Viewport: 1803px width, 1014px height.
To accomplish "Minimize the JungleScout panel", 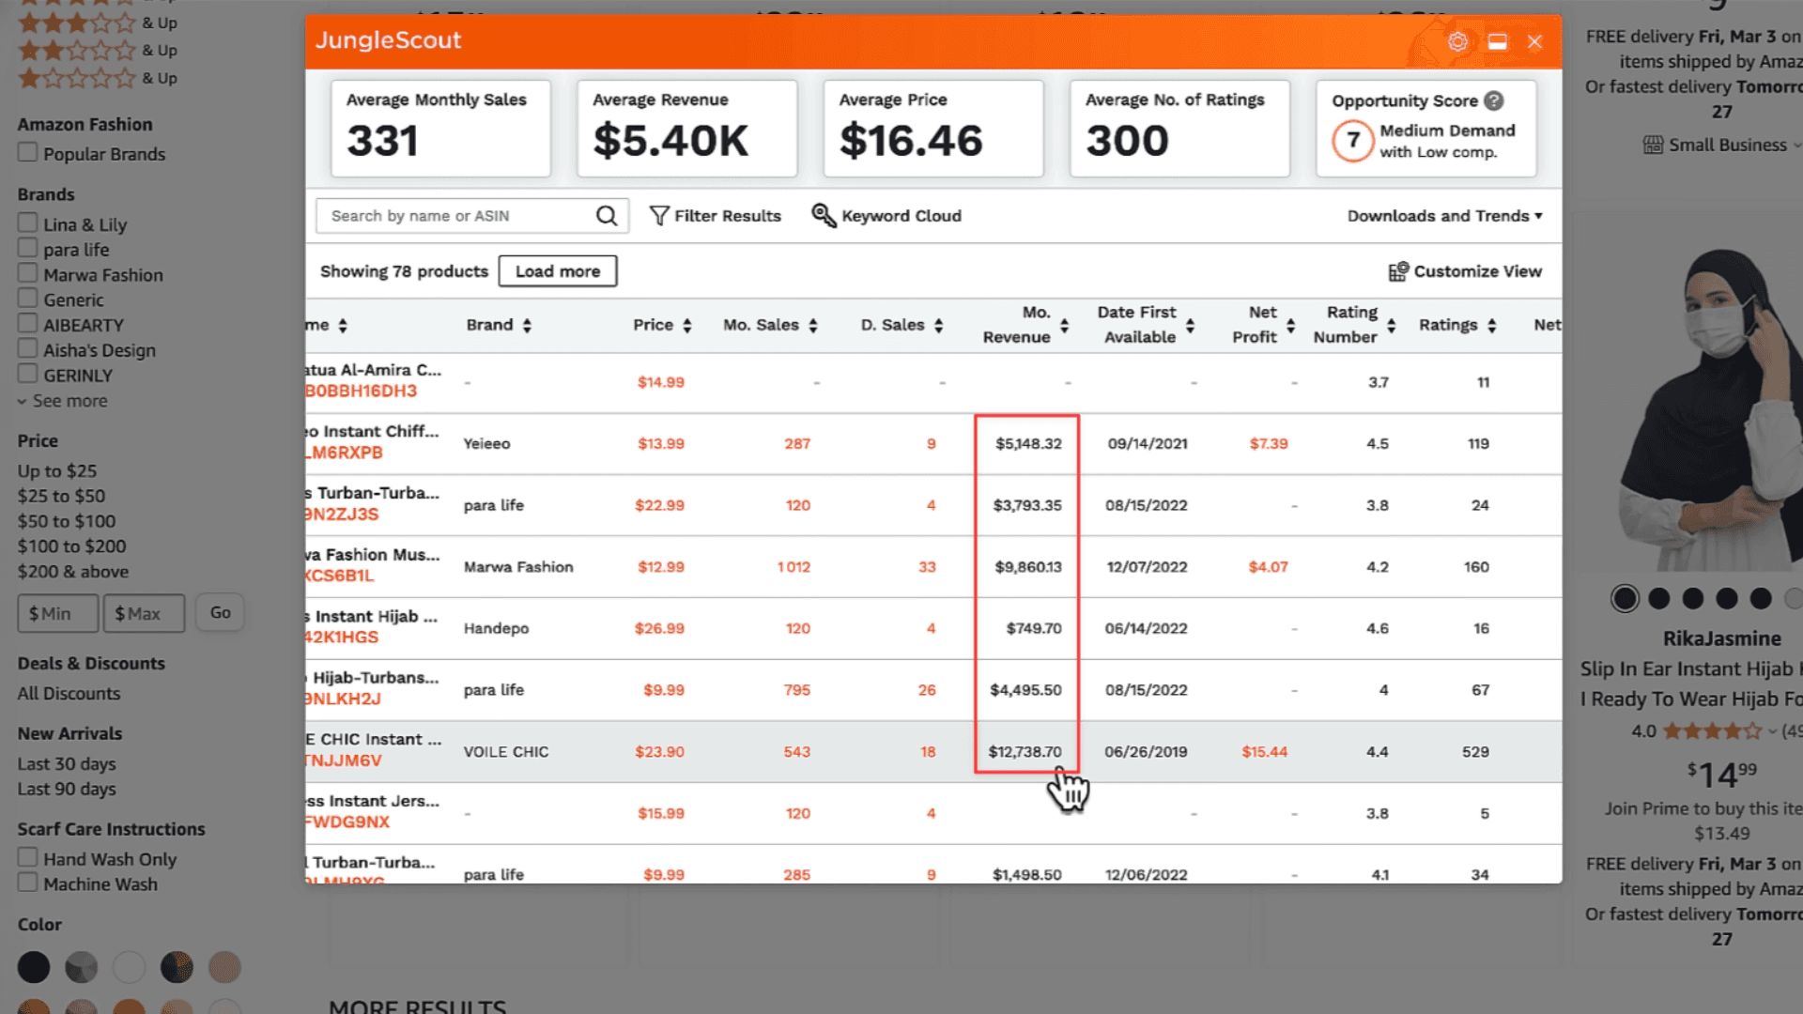I will click(x=1498, y=41).
